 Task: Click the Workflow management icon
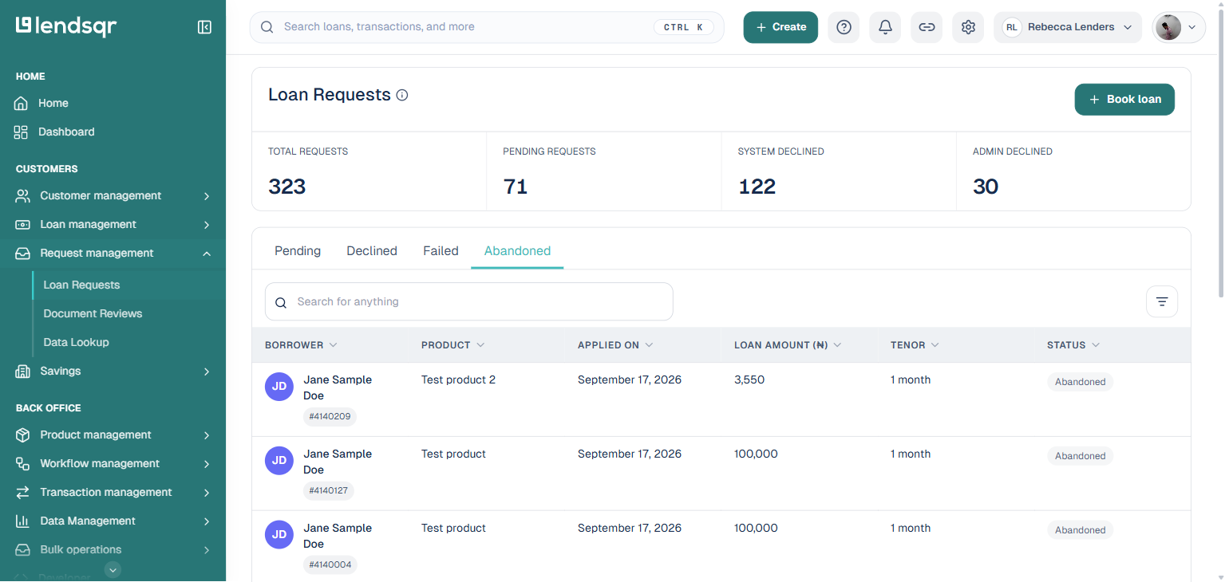22,464
